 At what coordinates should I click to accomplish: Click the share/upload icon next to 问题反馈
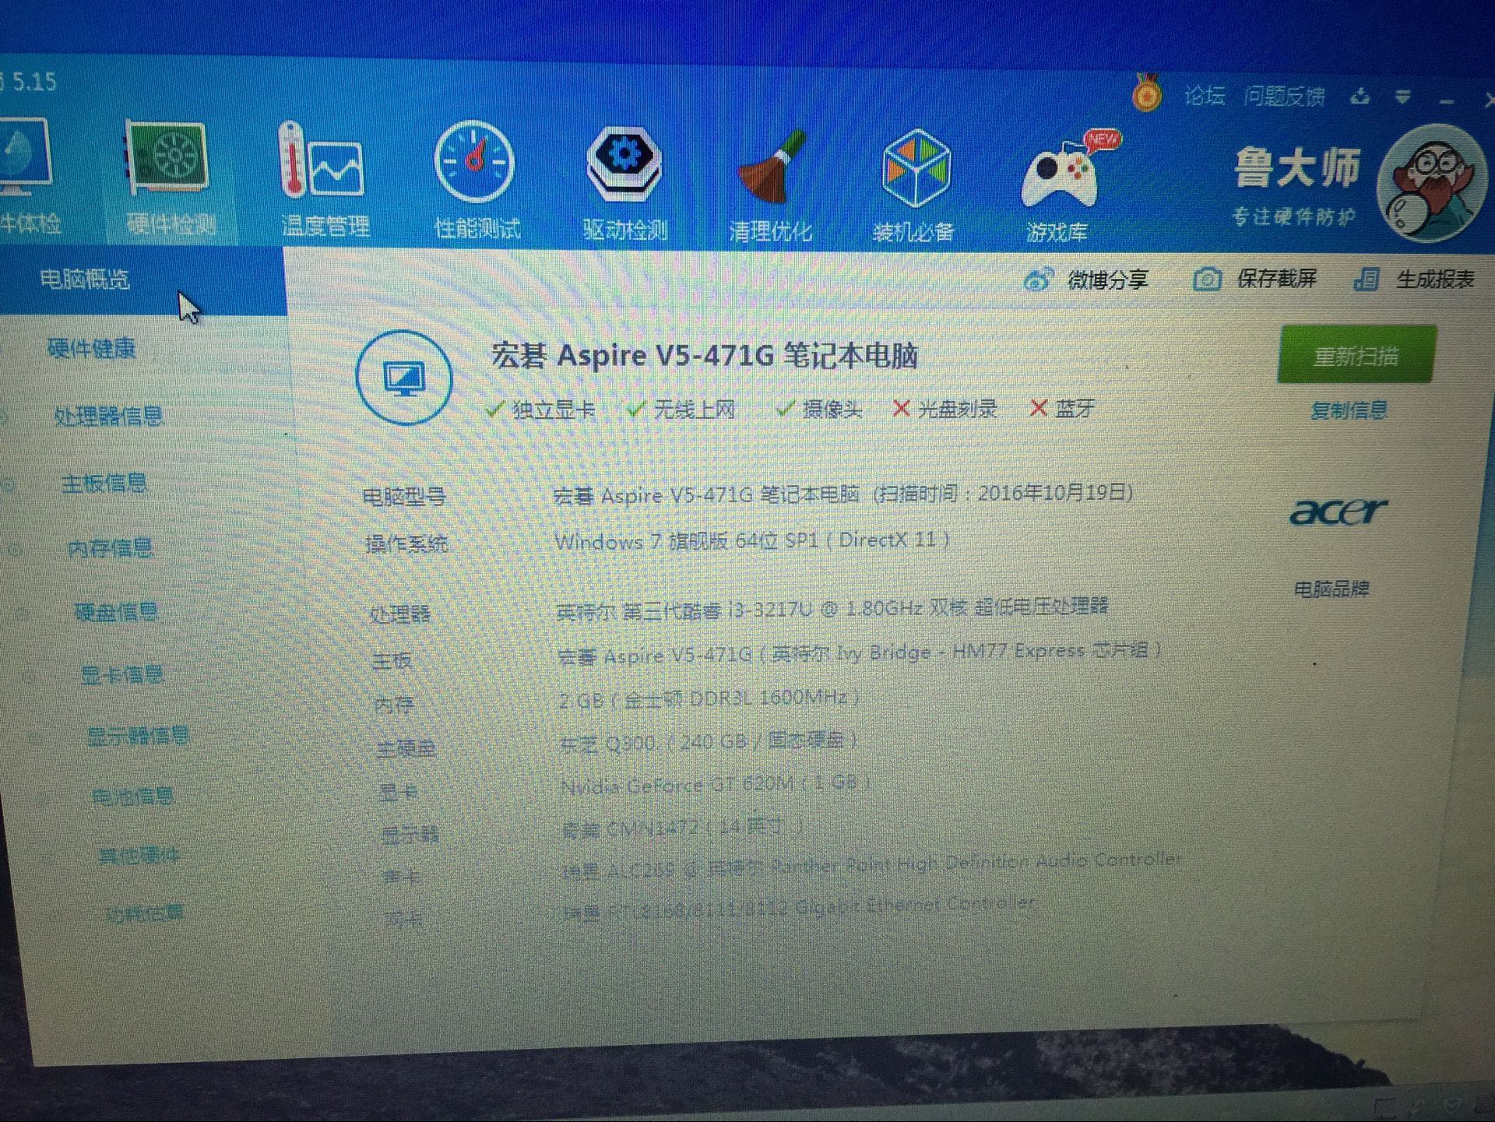pyautogui.click(x=1360, y=97)
